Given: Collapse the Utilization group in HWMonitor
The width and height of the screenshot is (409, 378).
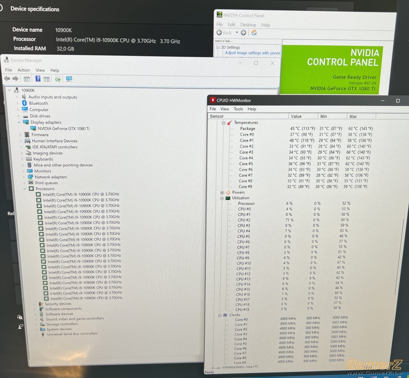Looking at the screenshot, I should [x=222, y=198].
